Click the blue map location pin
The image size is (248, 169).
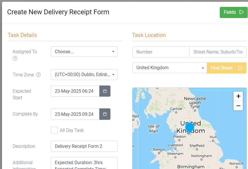(x=189, y=128)
